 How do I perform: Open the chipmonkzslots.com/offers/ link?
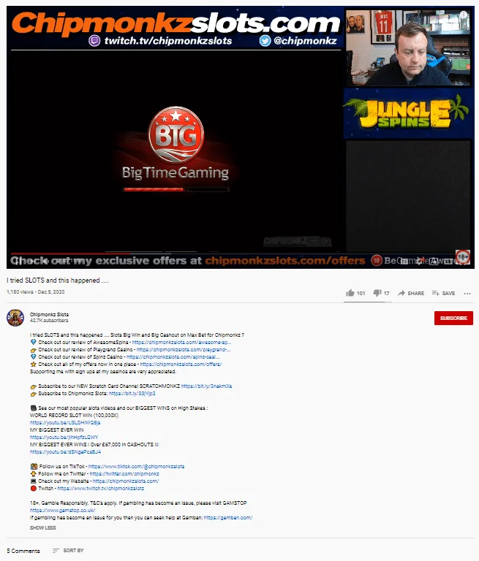pyautogui.click(x=181, y=365)
